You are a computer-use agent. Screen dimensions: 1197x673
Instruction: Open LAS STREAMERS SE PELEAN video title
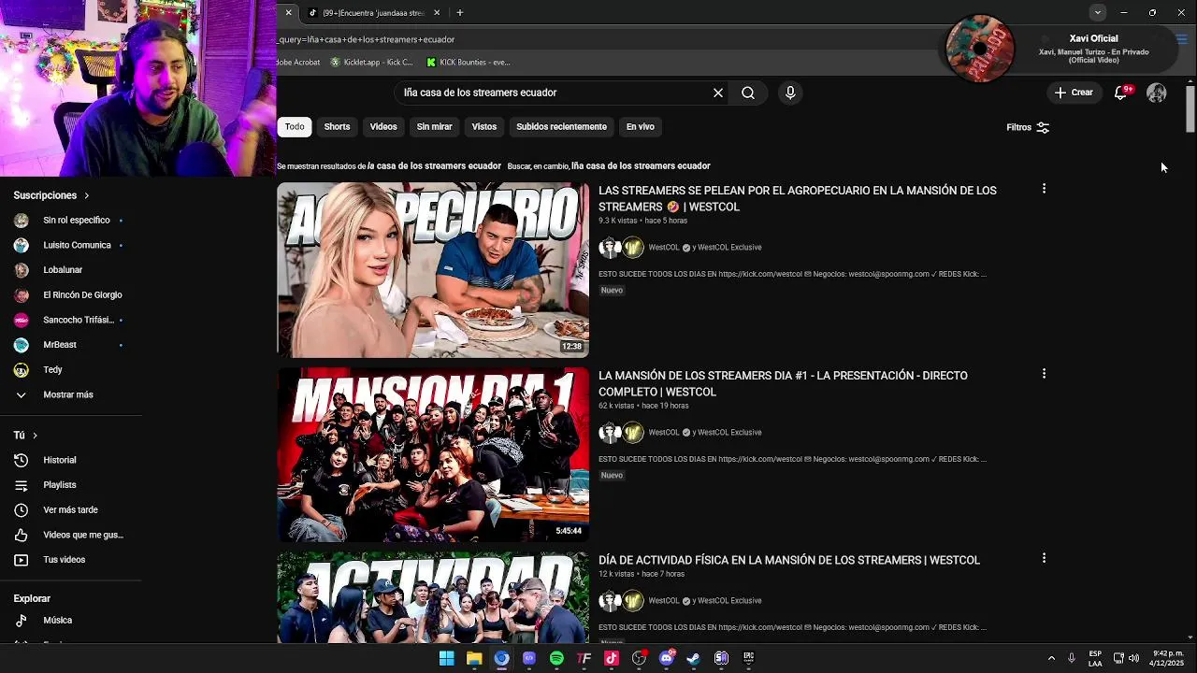point(797,198)
